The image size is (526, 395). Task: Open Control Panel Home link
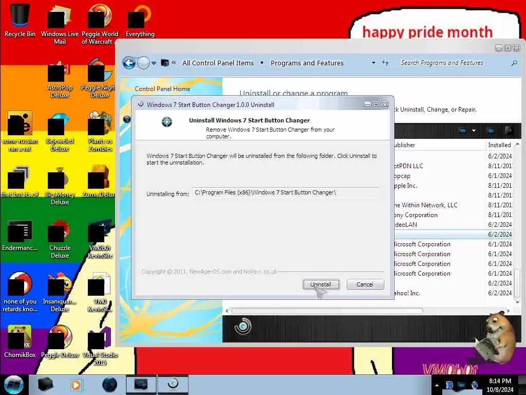162,89
